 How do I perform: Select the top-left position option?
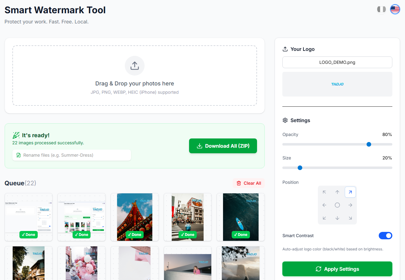(x=324, y=192)
